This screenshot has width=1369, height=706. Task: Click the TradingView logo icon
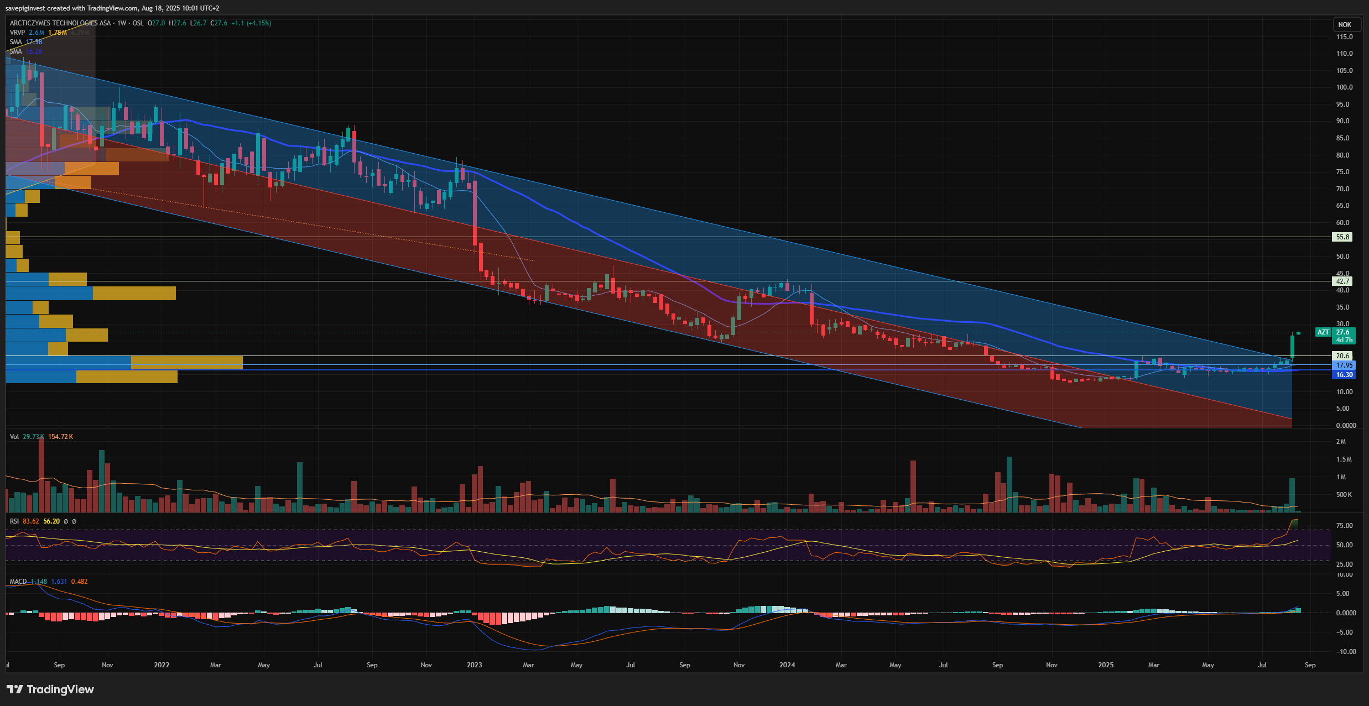(x=15, y=689)
